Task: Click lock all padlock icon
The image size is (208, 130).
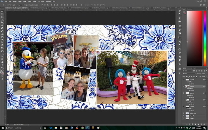Action: 196,77
